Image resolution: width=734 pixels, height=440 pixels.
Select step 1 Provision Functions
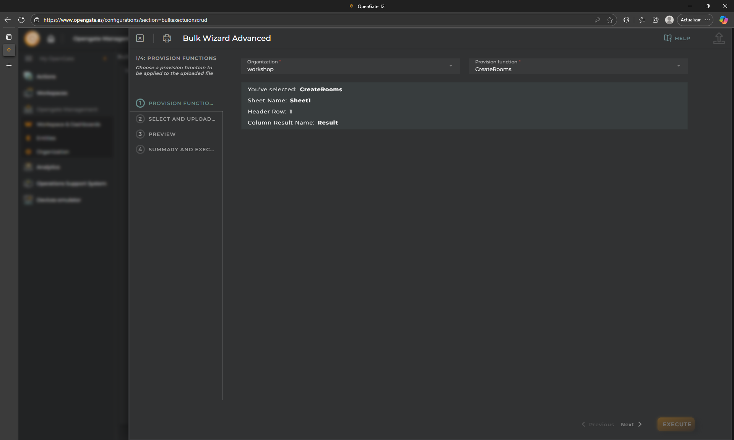[x=180, y=103]
